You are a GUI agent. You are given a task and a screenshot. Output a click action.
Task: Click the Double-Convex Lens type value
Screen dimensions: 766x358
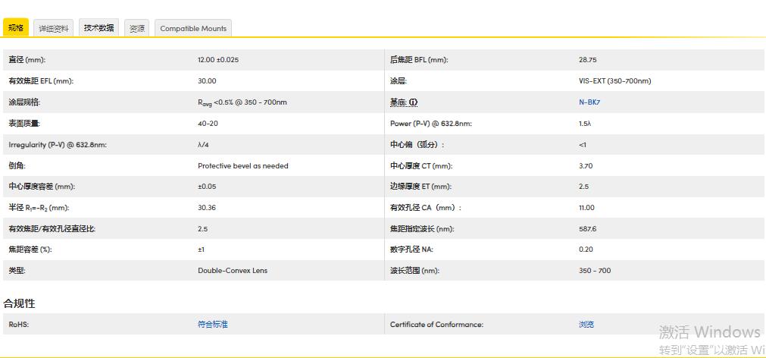tap(232, 271)
